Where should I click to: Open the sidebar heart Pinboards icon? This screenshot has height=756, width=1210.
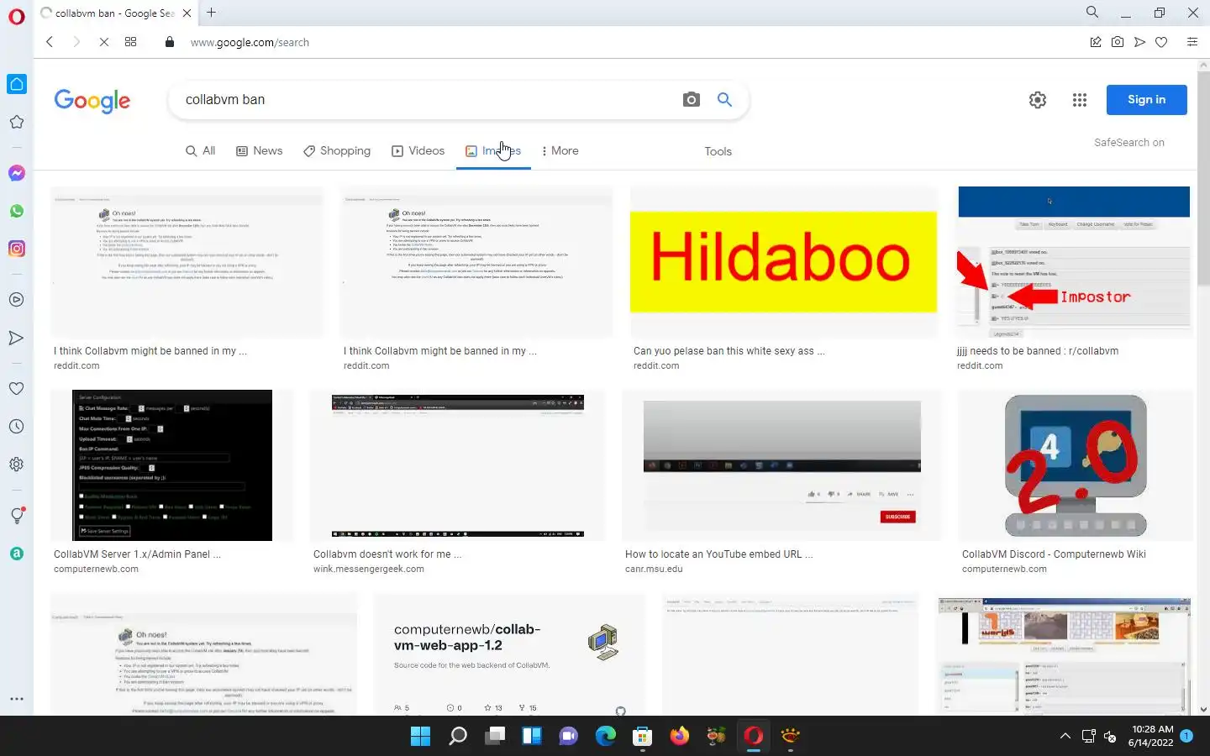click(x=17, y=388)
